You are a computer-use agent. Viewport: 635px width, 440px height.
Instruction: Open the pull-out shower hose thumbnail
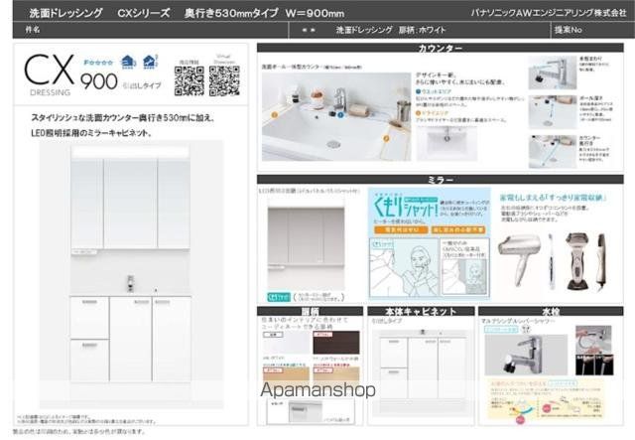(593, 340)
